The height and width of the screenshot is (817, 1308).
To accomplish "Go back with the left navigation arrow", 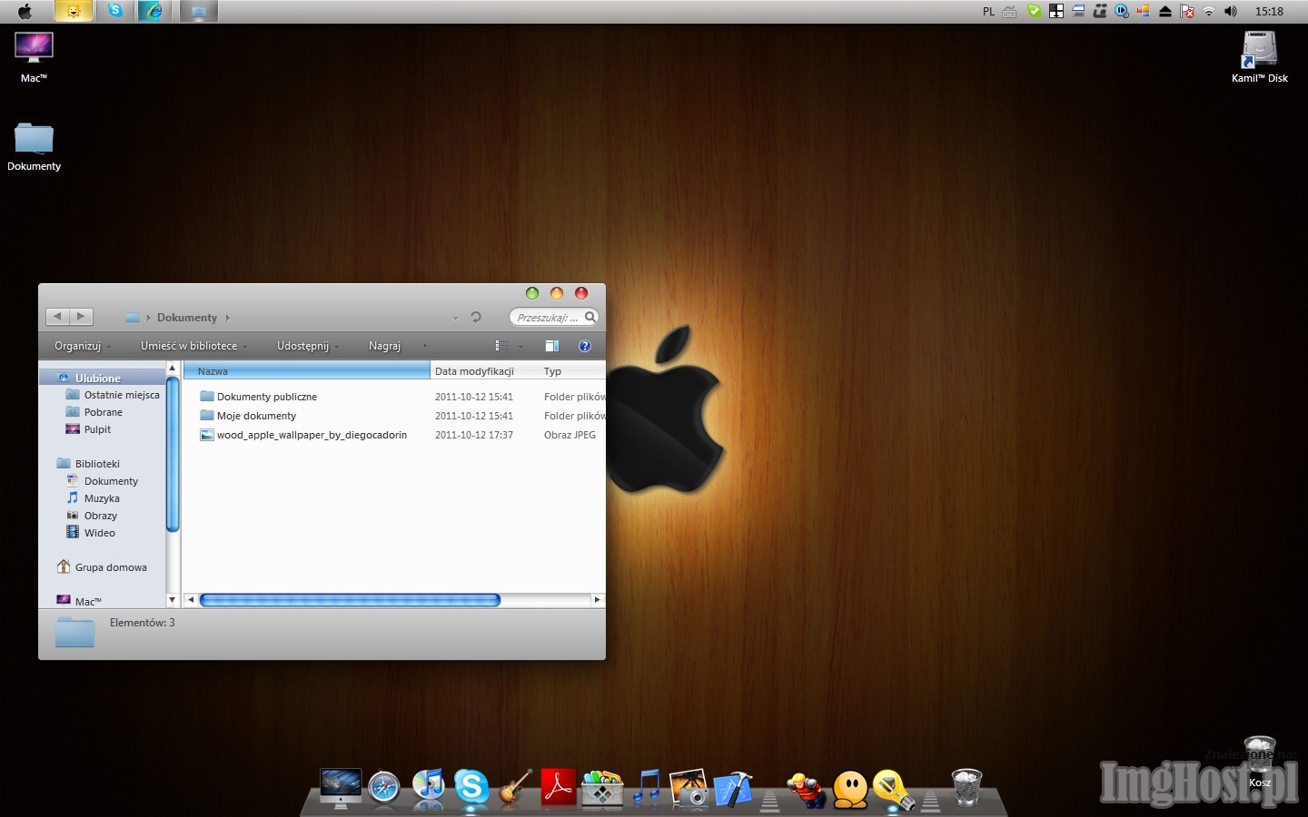I will click(x=58, y=317).
